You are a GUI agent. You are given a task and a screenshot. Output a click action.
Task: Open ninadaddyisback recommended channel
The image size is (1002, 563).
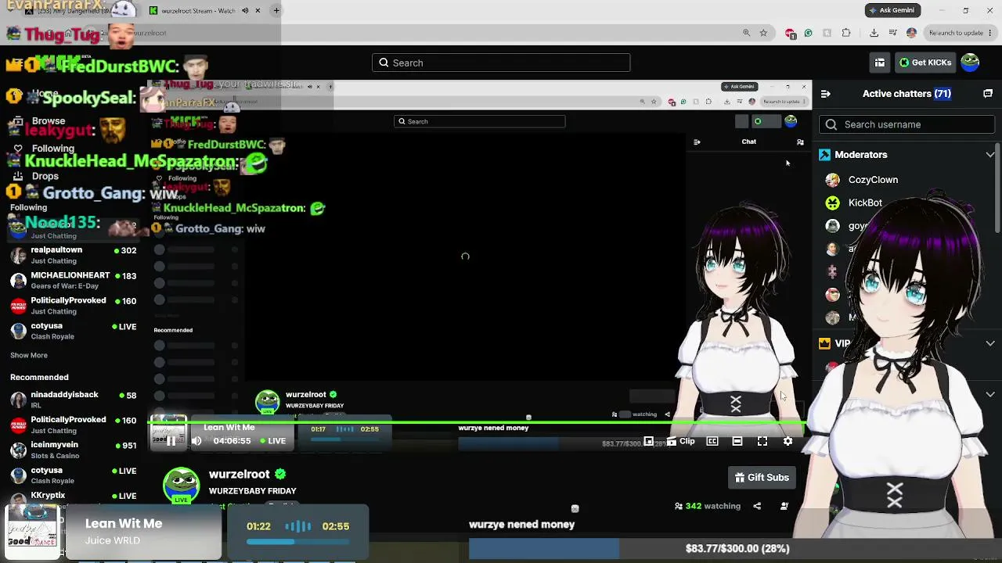[74, 400]
